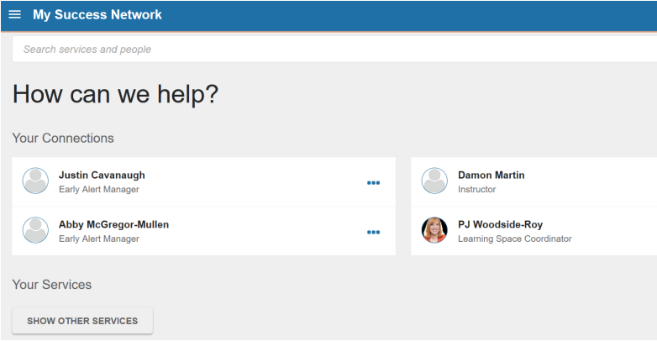Open Justin Cavanaugh's name link
657x341 pixels.
tap(102, 175)
